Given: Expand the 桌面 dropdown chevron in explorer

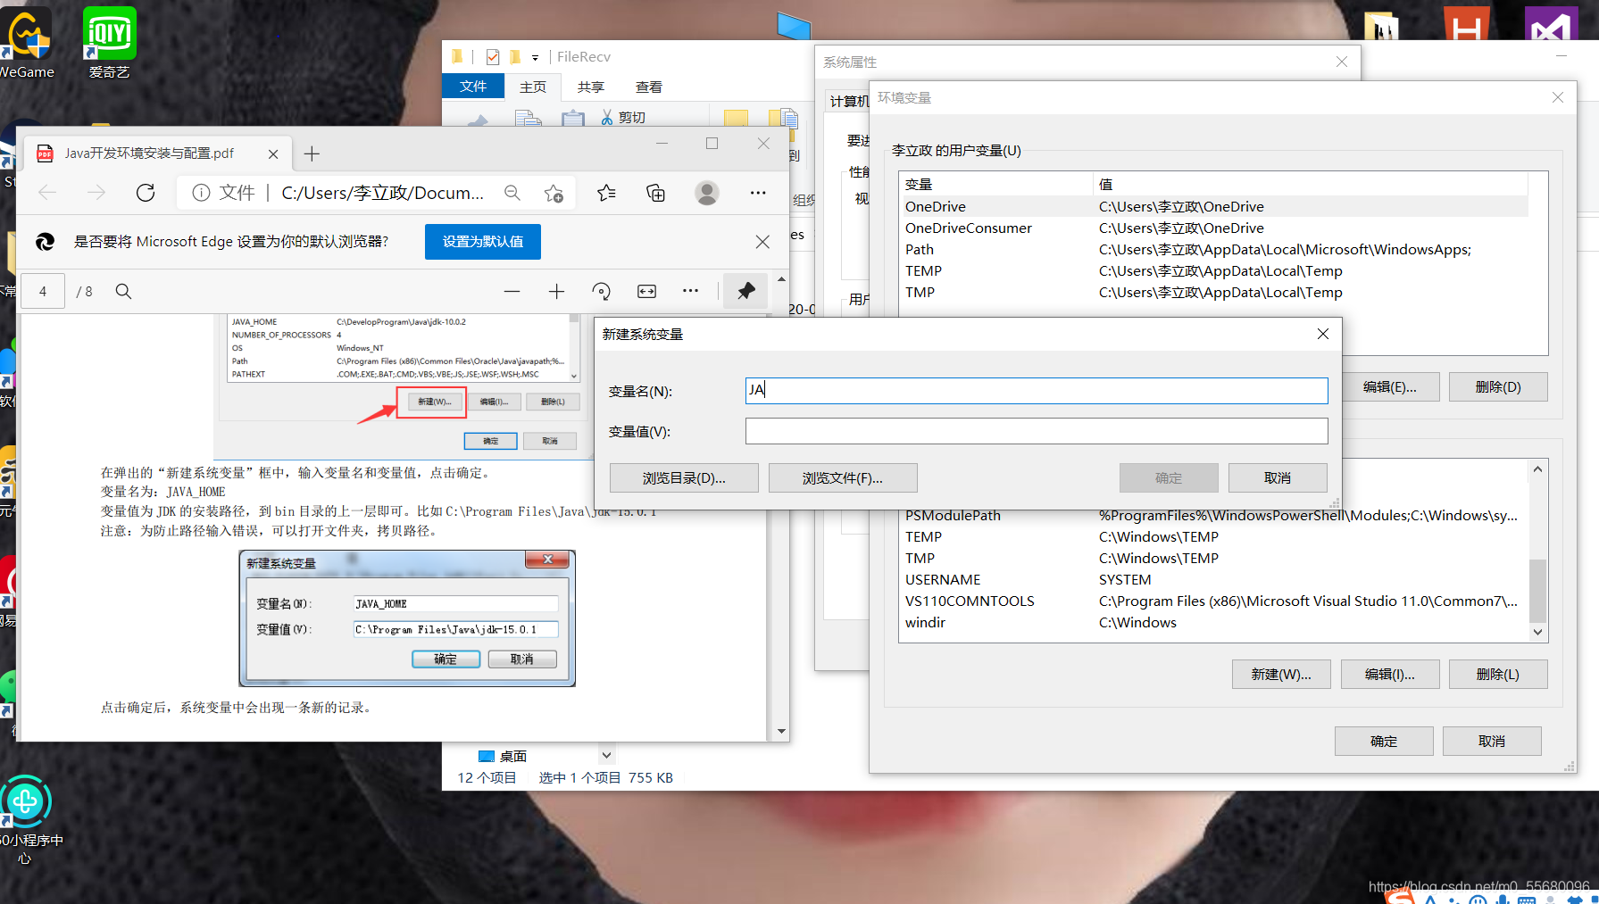Looking at the screenshot, I should (x=606, y=755).
